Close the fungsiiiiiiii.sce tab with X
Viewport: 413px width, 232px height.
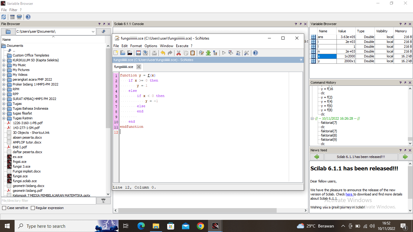pyautogui.click(x=139, y=67)
